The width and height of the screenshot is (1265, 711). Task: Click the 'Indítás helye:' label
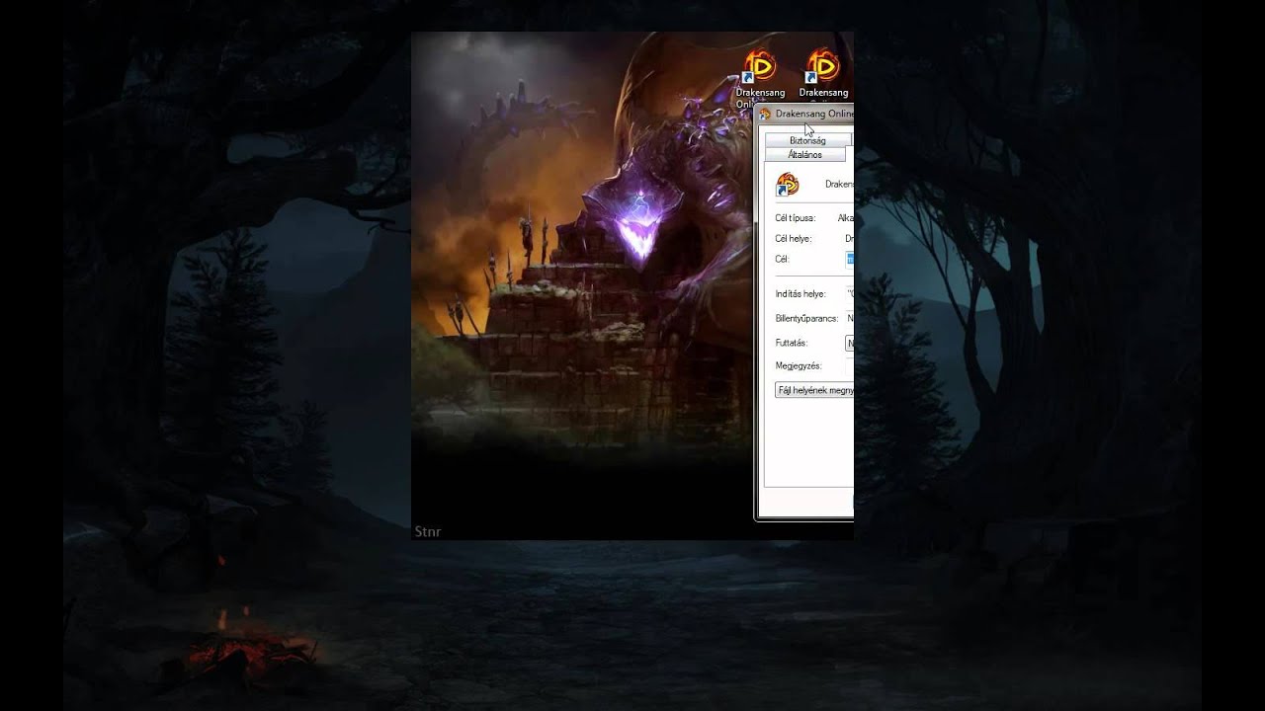click(801, 294)
